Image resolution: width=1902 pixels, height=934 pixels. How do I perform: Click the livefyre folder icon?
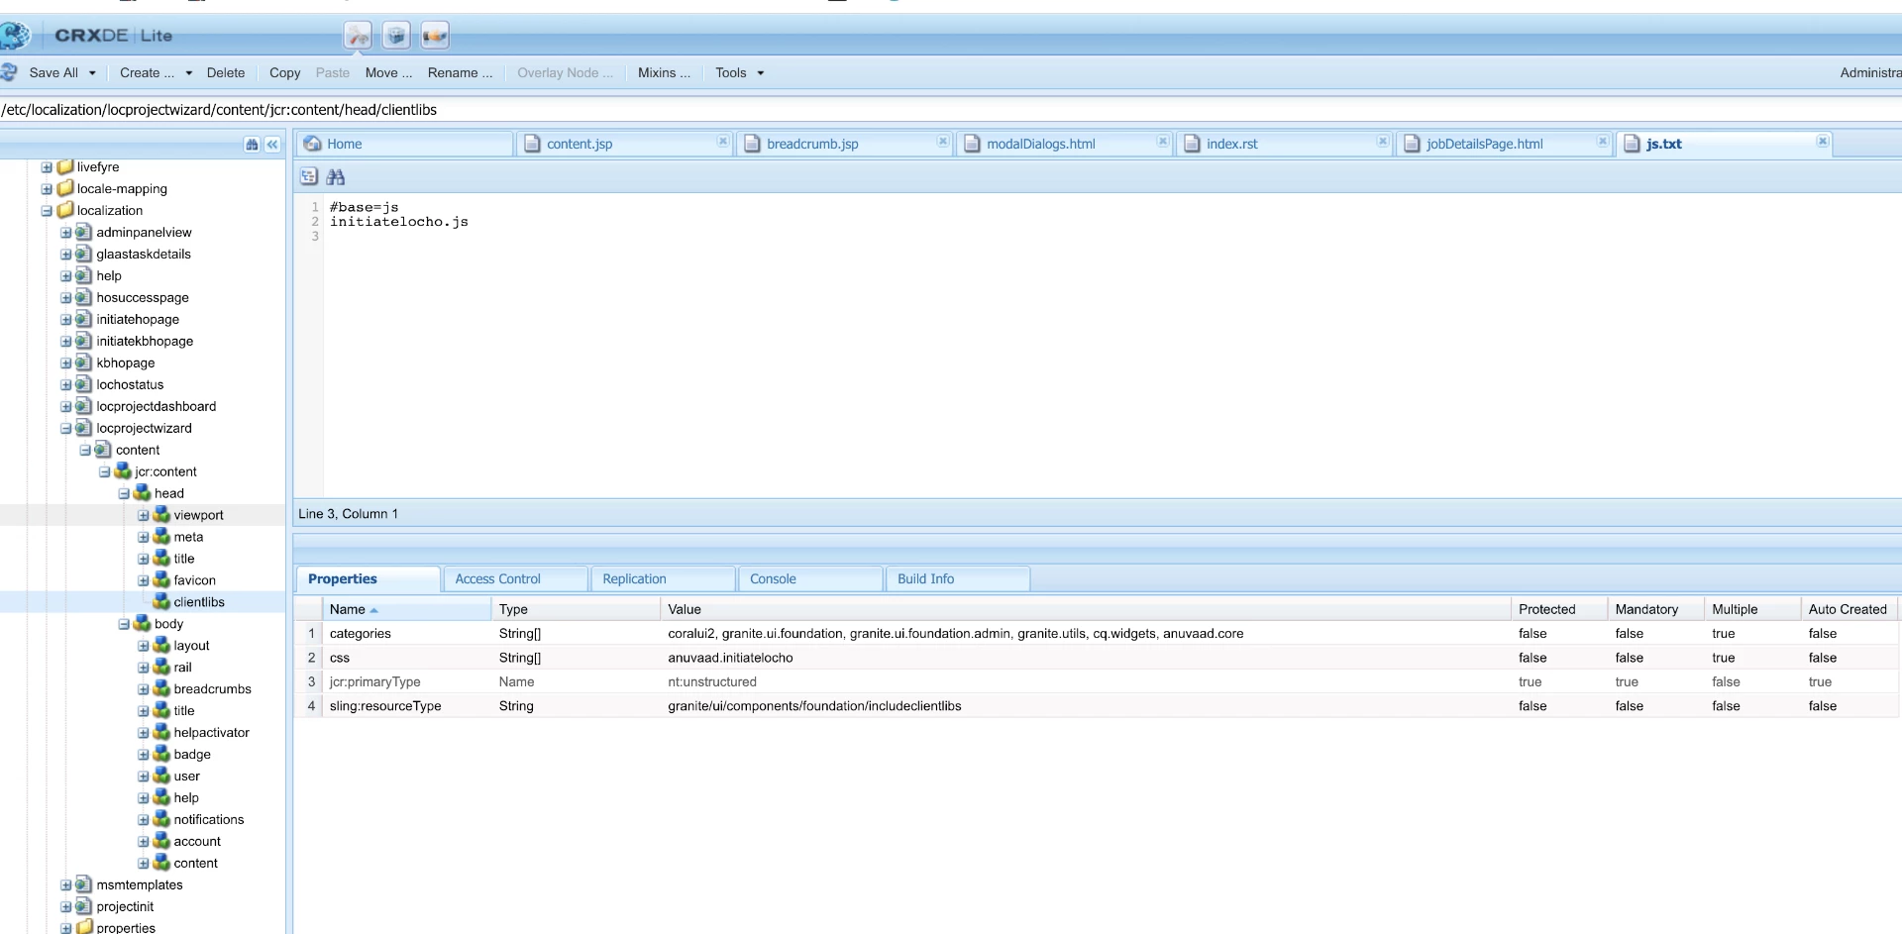[x=65, y=166]
